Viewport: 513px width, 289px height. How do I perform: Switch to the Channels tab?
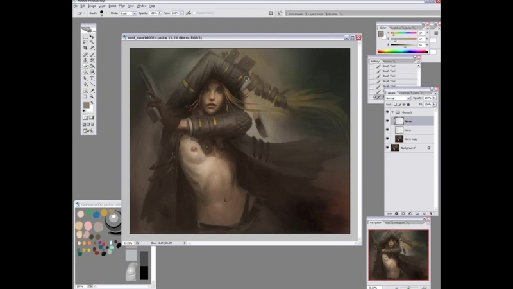pos(405,93)
